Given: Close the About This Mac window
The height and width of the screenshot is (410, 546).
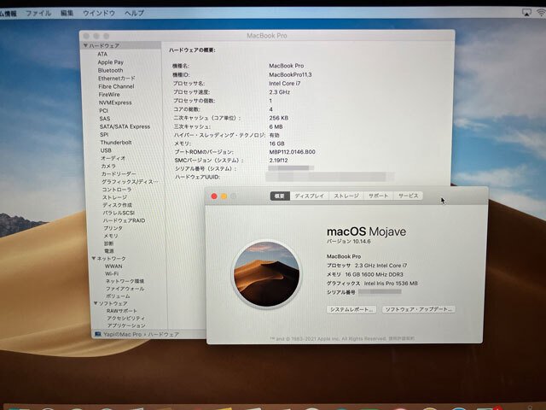Looking at the screenshot, I should point(214,196).
